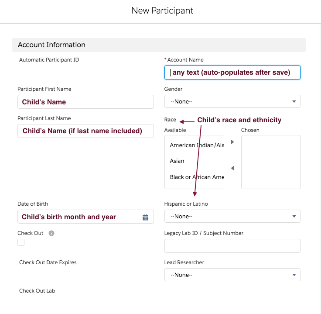Select American Indian/Alaska race option
This screenshot has width=321, height=314.
pos(196,145)
